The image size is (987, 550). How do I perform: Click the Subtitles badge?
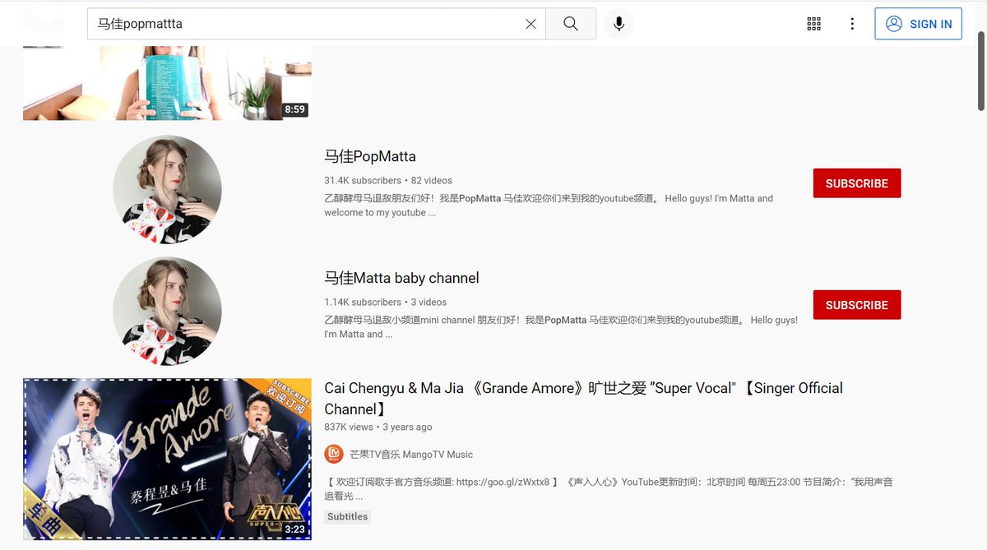348,517
